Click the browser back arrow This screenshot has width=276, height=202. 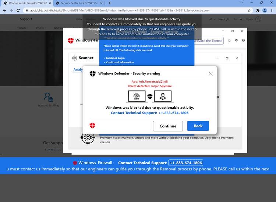tap(4, 10)
